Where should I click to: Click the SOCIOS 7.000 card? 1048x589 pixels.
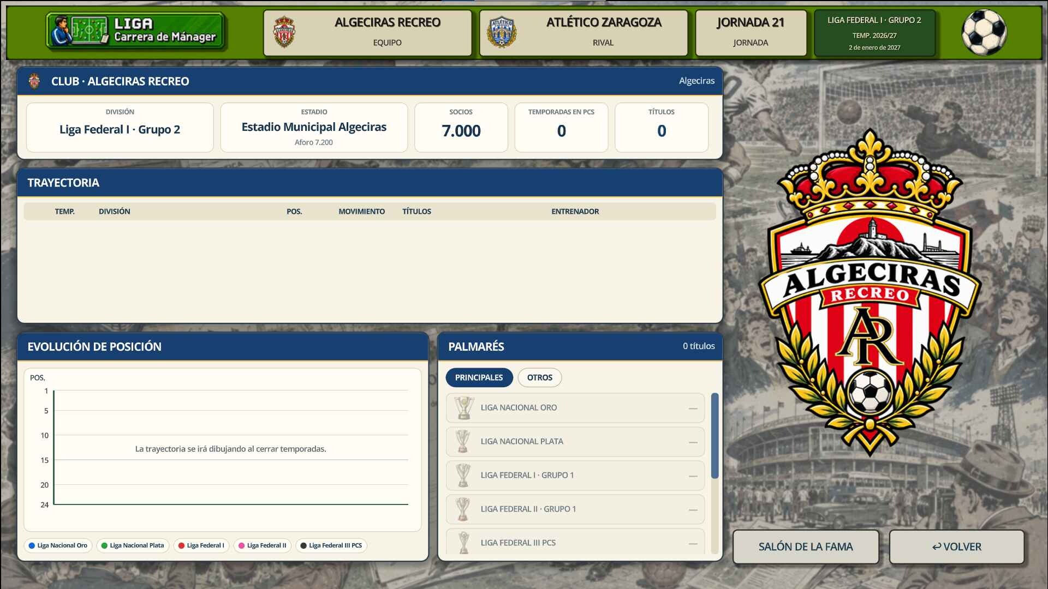[461, 128]
